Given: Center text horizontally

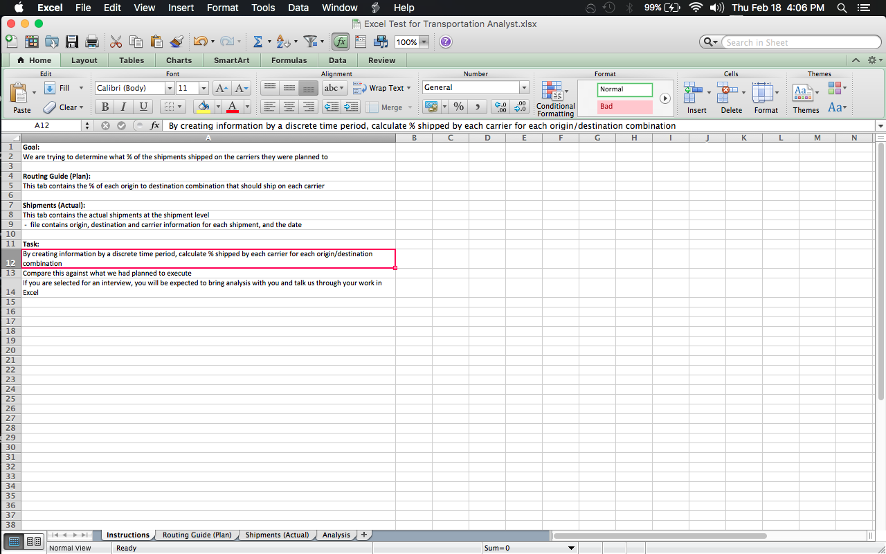Looking at the screenshot, I should point(289,107).
